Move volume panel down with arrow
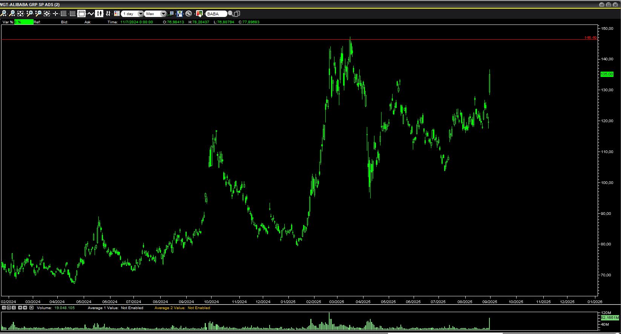This screenshot has width=621, height=334. tap(25, 308)
